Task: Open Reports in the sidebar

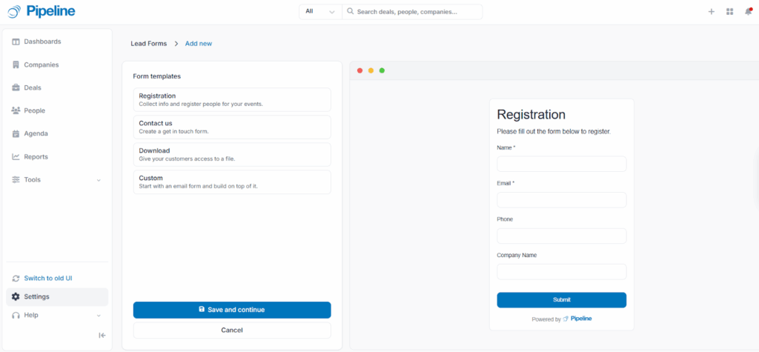Action: [x=36, y=156]
